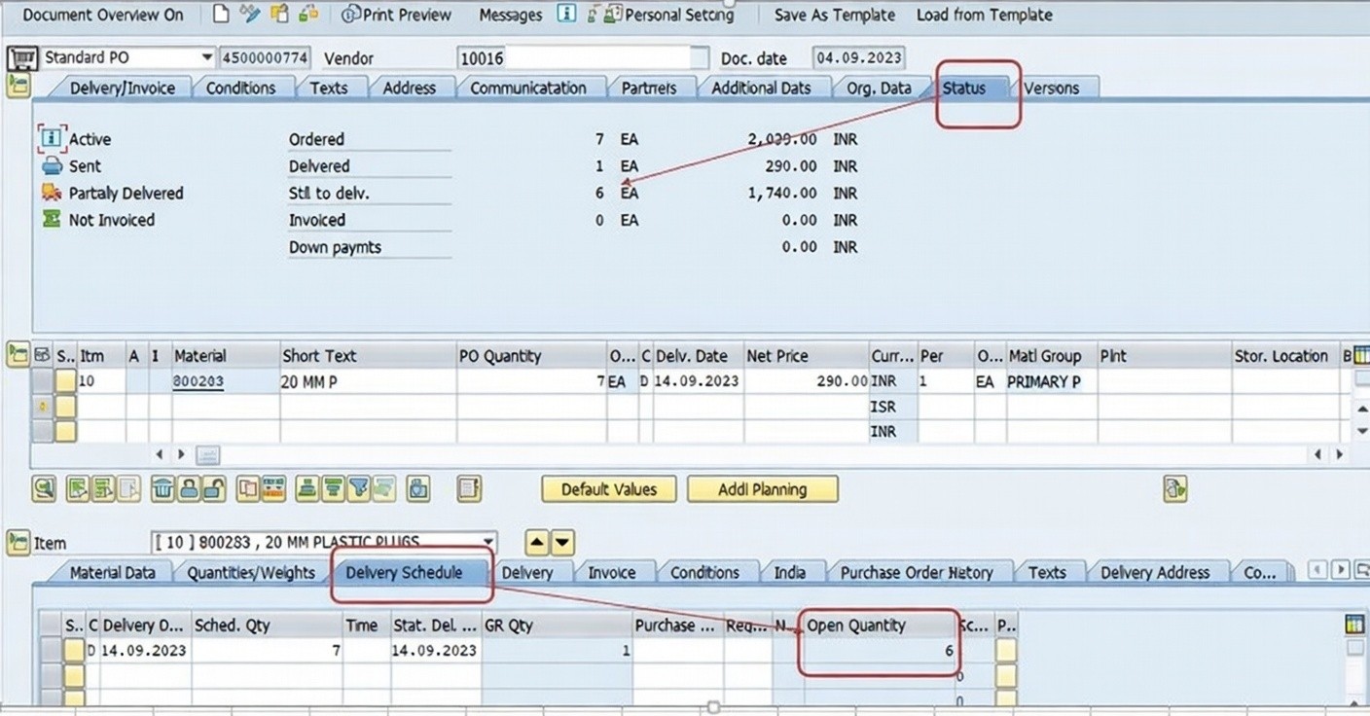Click the Addl Planning button
Screen dimensions: 1370x716
[762, 489]
